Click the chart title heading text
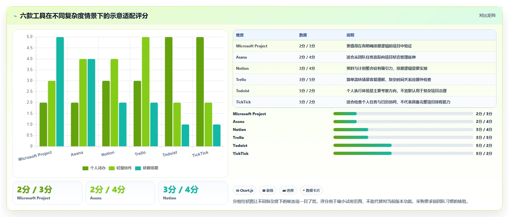The image size is (509, 217). 84,16
